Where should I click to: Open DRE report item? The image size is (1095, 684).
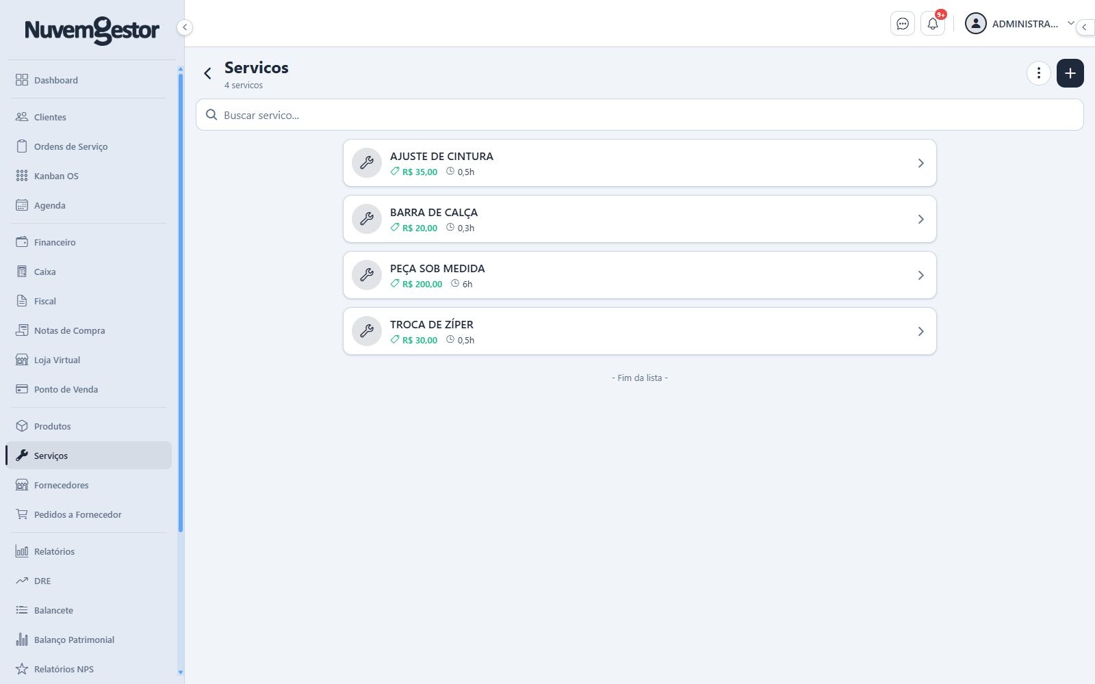click(x=89, y=581)
